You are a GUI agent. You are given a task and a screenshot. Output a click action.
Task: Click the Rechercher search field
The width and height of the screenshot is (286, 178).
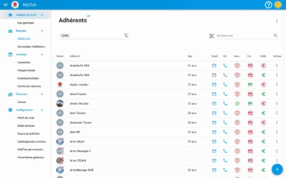pyautogui.click(x=245, y=36)
